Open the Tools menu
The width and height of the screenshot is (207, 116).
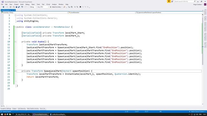click(38, 5)
